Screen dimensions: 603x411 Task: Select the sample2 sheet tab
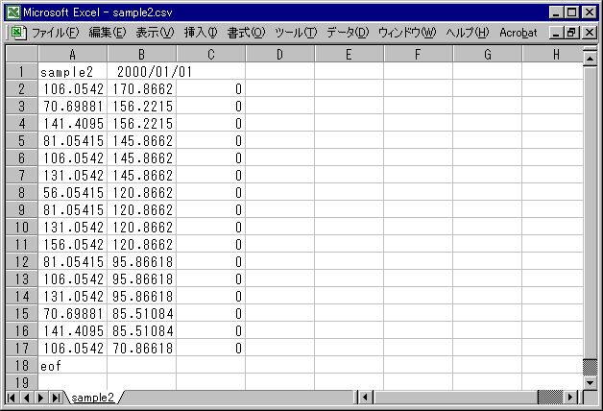(x=93, y=398)
